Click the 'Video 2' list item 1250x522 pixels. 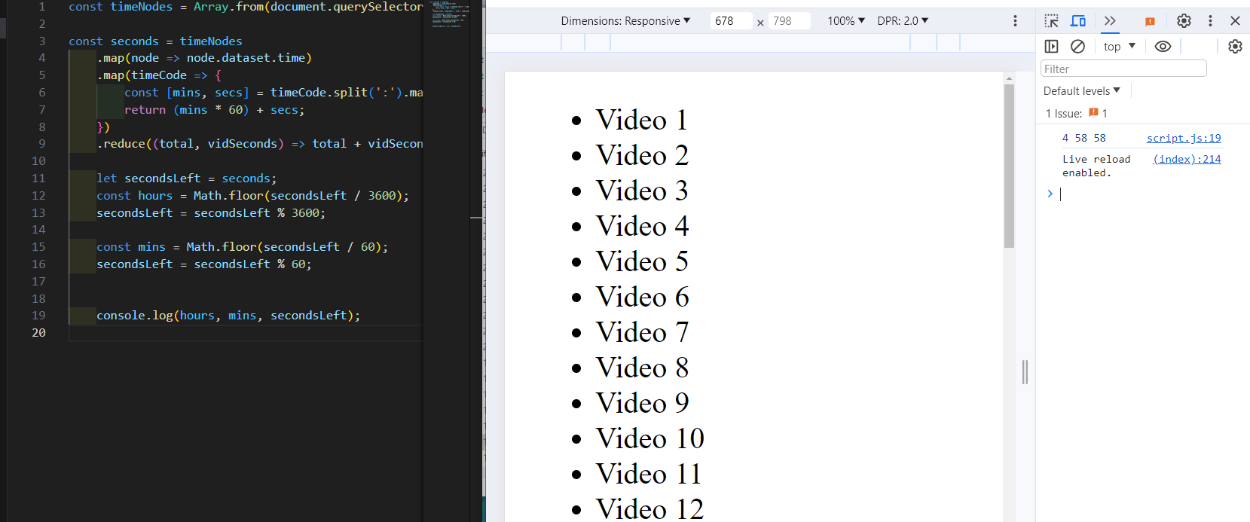point(642,155)
